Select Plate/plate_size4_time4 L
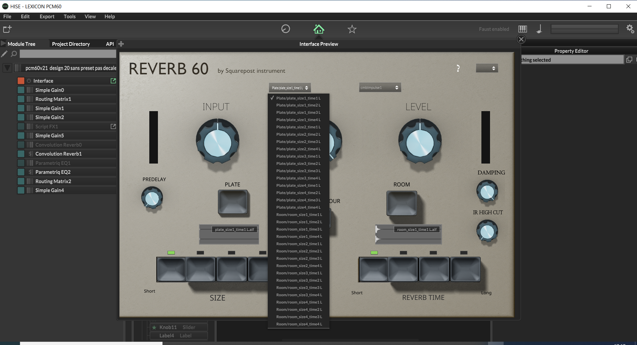The width and height of the screenshot is (637, 345). tap(298, 207)
